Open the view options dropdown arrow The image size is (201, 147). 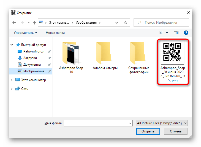(x=167, y=33)
